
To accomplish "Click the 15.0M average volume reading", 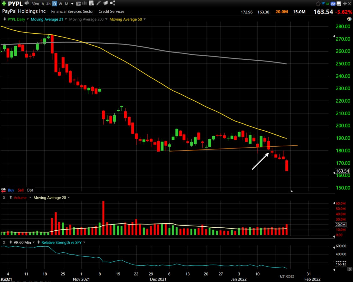I will [299, 12].
